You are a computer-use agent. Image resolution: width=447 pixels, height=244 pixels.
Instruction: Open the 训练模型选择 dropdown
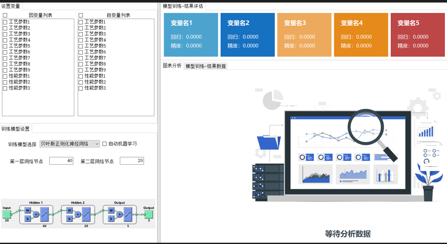[70, 144]
